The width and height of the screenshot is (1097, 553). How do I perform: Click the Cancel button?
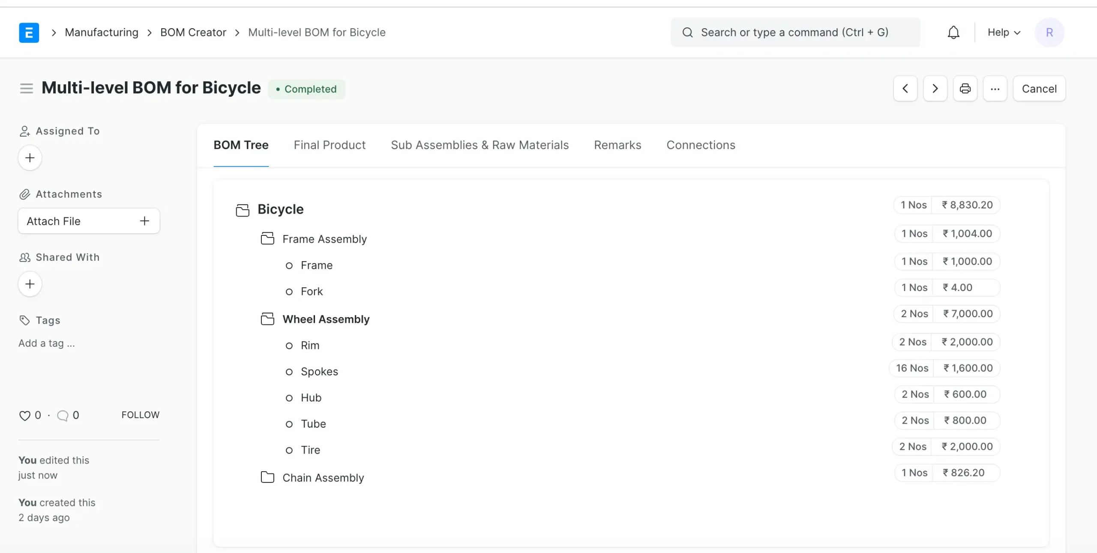[1039, 89]
